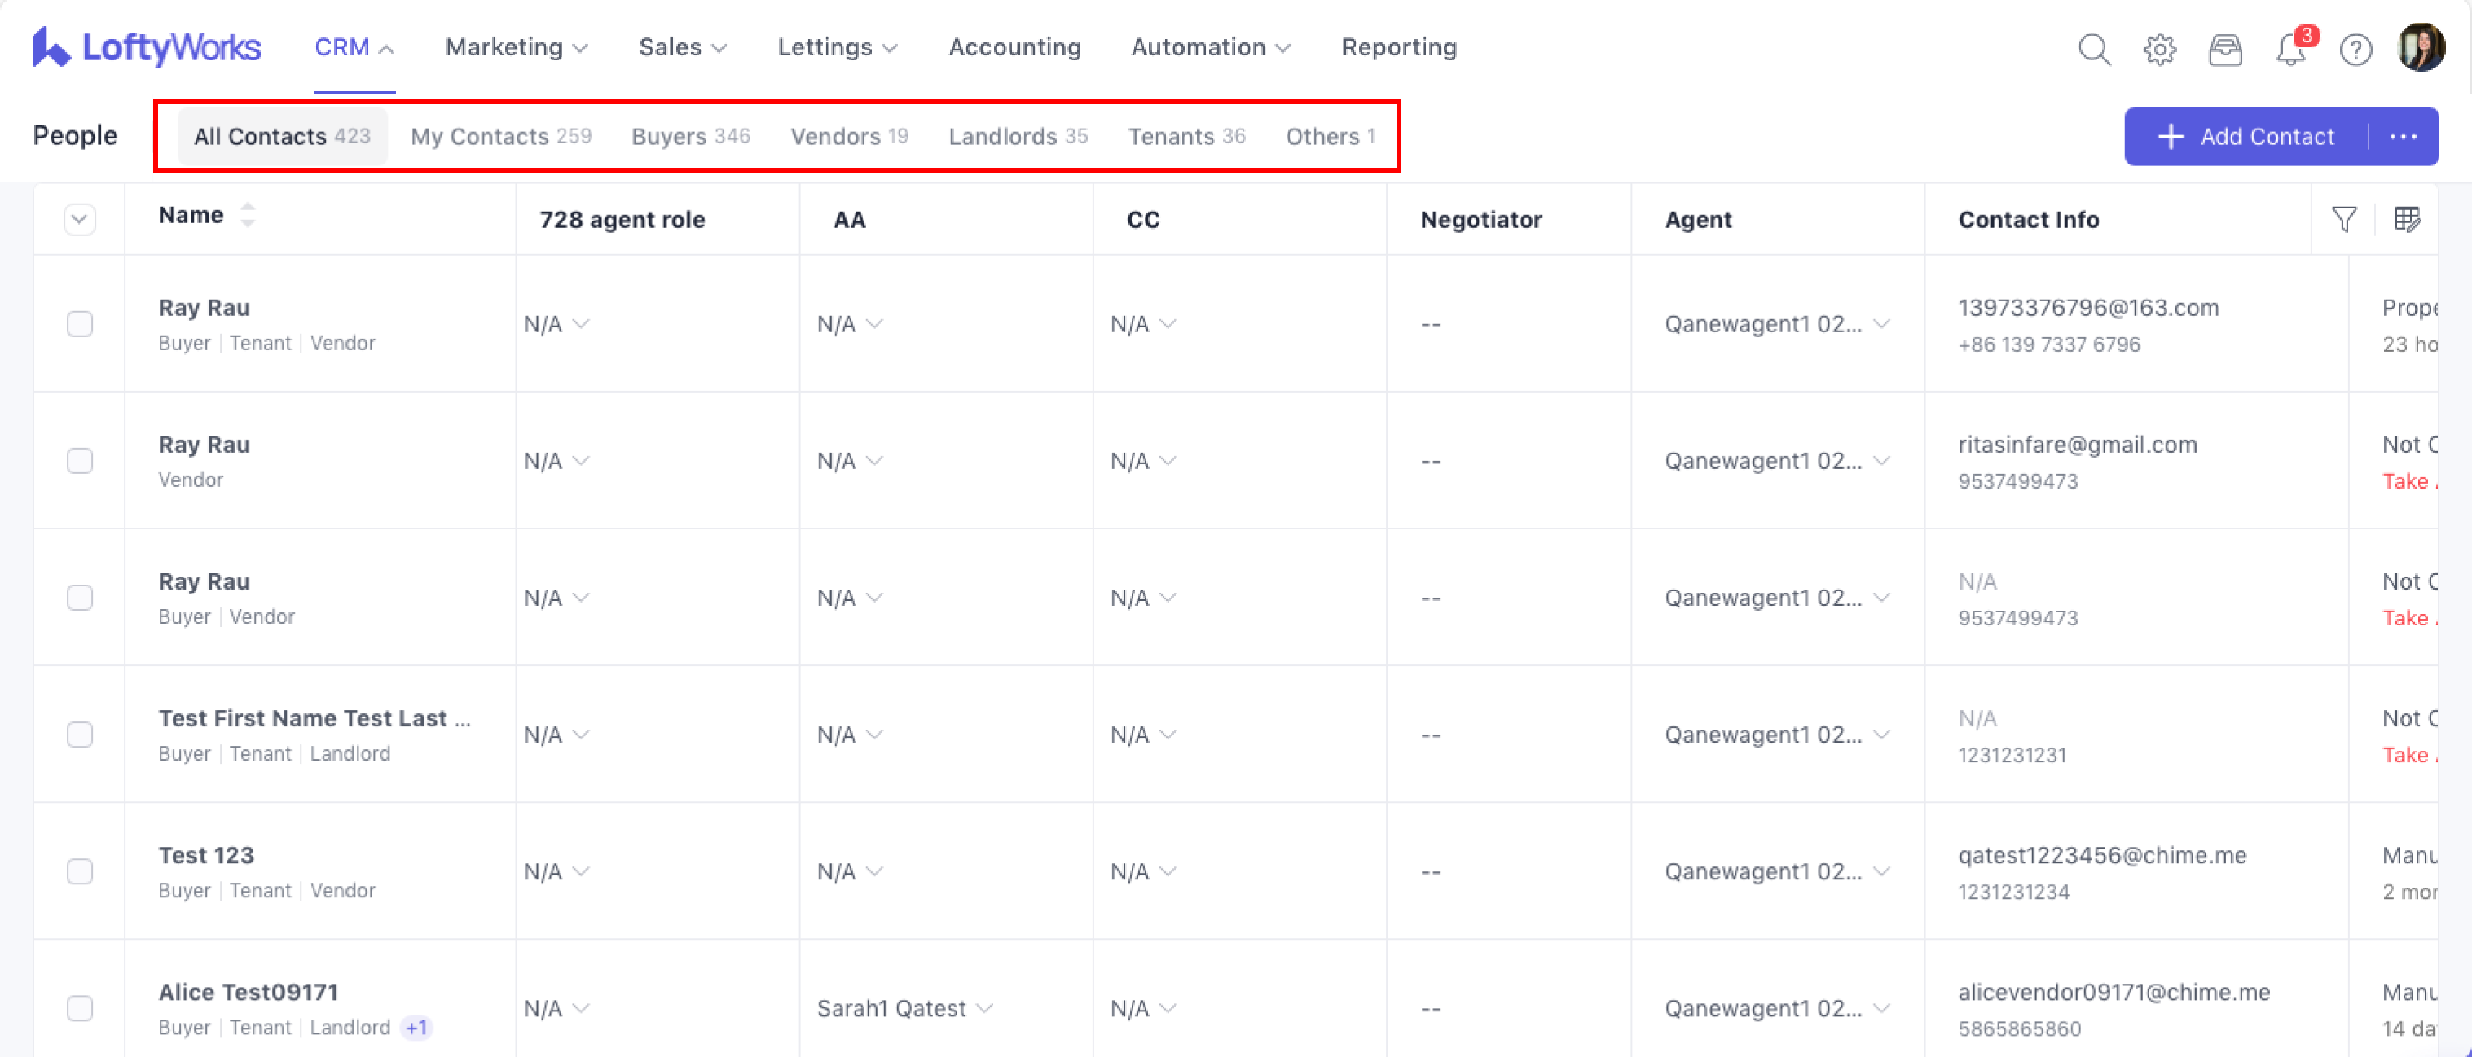Select the Alice Test09171 row checkbox
The height and width of the screenshot is (1057, 2472).
point(80,1008)
